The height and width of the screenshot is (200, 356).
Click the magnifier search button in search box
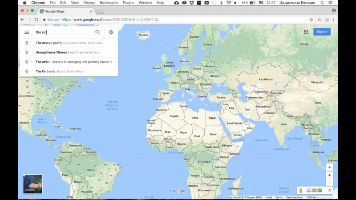pos(97,32)
